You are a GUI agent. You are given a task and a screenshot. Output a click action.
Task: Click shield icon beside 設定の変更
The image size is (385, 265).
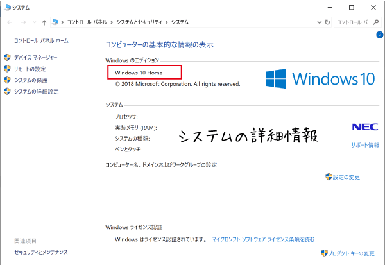pyautogui.click(x=329, y=177)
